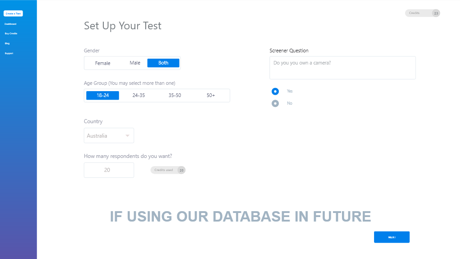Select the Yes radio button
This screenshot has height=259, width=462.
click(x=275, y=91)
